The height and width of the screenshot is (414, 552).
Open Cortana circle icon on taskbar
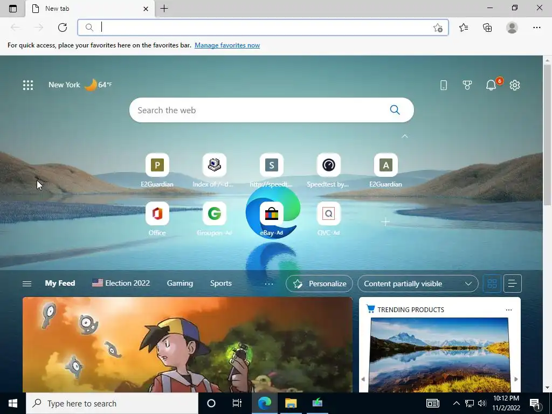[x=211, y=403]
